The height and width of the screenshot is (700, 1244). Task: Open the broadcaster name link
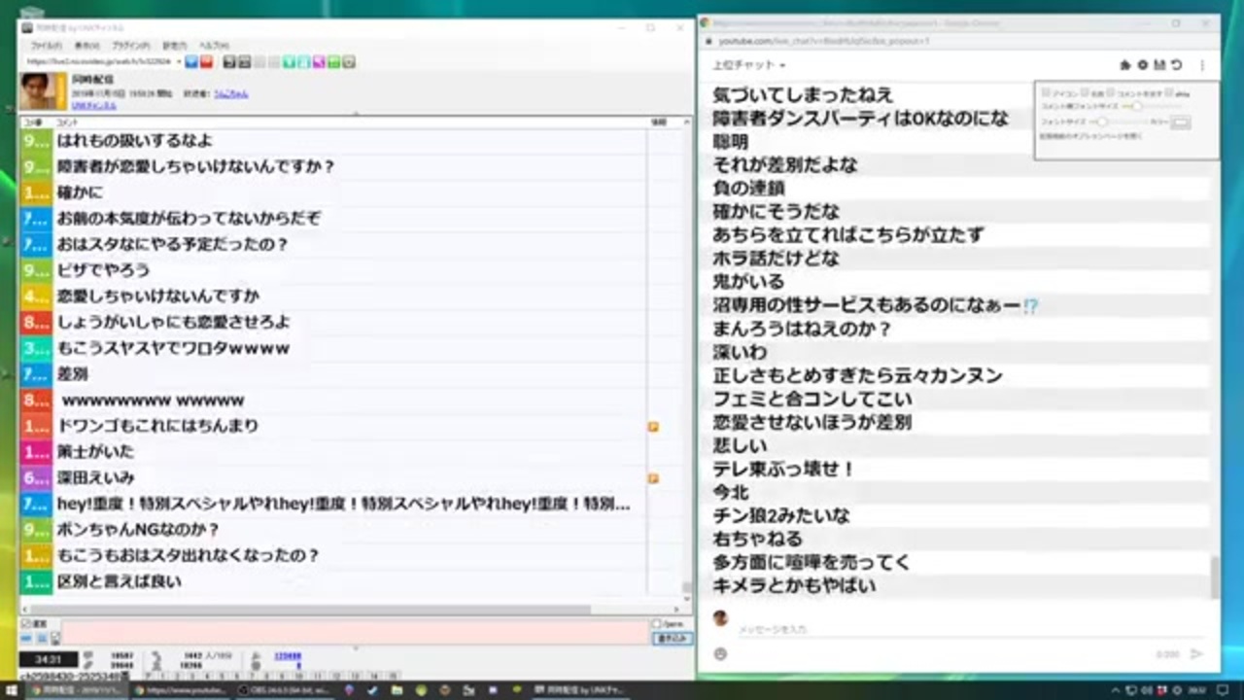(x=231, y=93)
